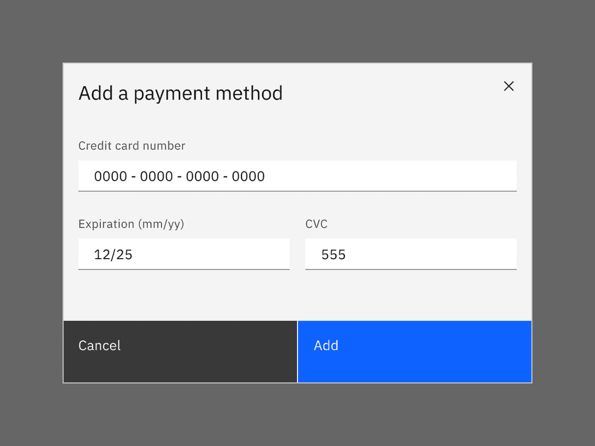
Task: Click the Add a payment method title
Action: point(181,93)
